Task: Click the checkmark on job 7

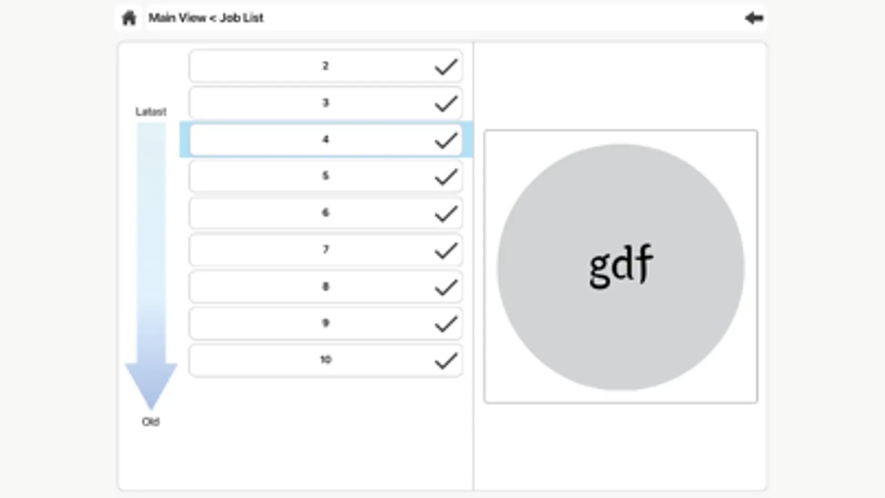Action: (446, 251)
